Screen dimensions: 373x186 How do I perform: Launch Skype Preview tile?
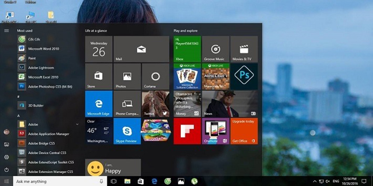[x=127, y=131]
